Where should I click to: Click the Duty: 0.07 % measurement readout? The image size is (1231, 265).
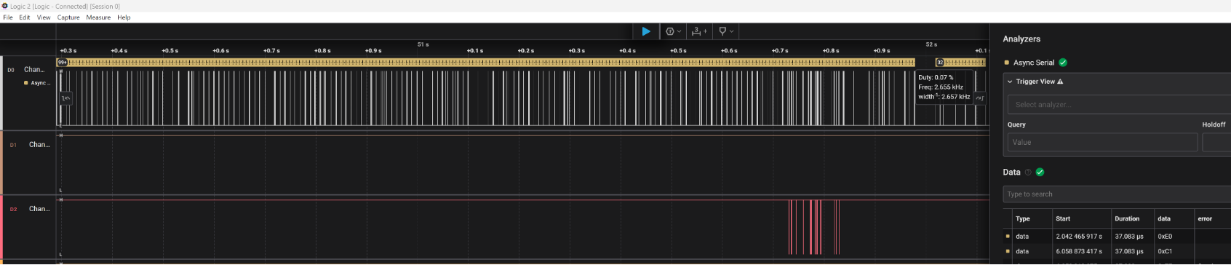[936, 77]
